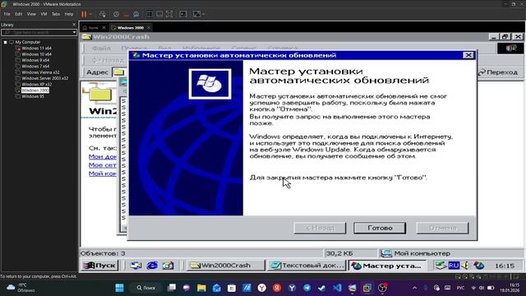The height and width of the screenshot is (296, 526).
Task: Open the Мое сетевое окружение link
Action: (103, 164)
